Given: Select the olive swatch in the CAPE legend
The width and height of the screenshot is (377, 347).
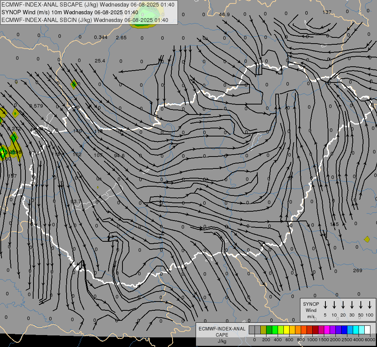Looking at the screenshot, I should [263, 330].
